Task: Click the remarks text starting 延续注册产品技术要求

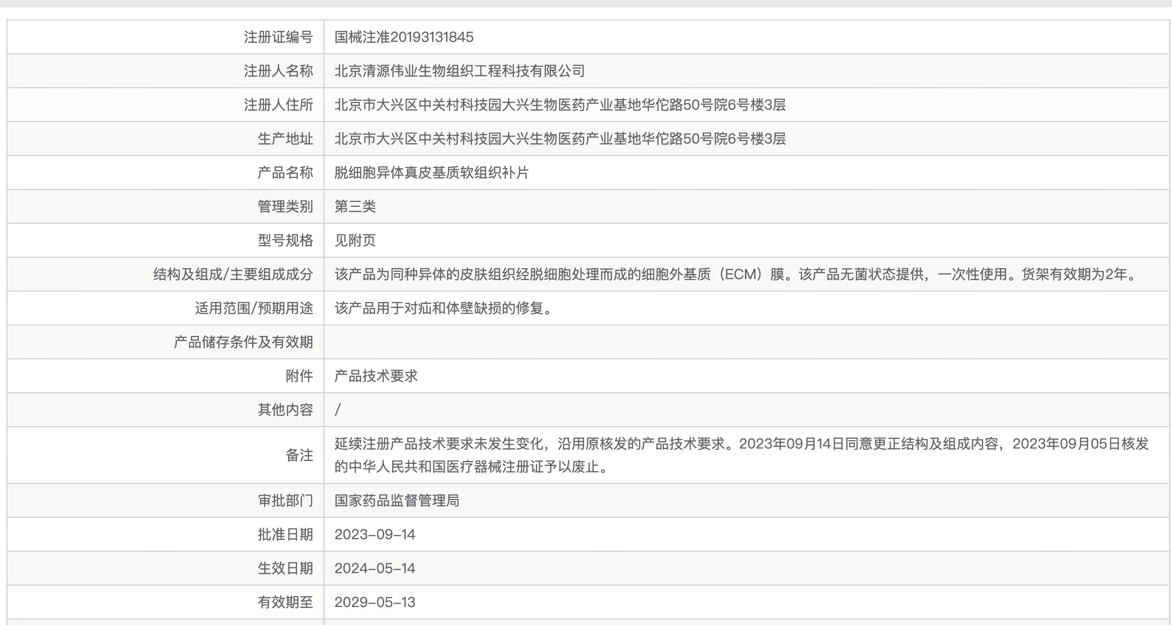Action: (741, 455)
